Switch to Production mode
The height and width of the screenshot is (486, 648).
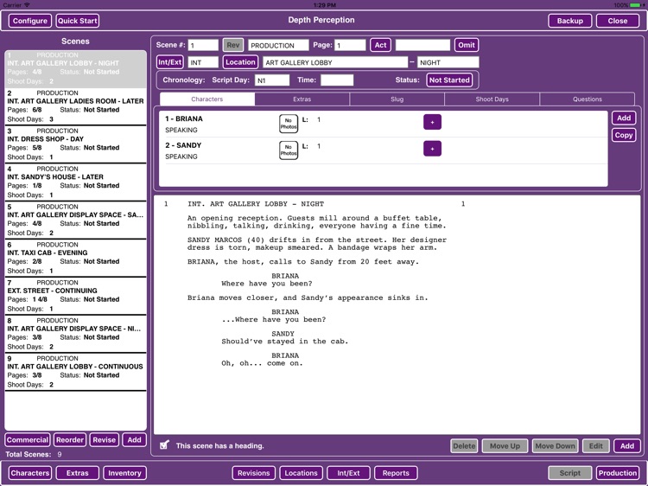618,473
